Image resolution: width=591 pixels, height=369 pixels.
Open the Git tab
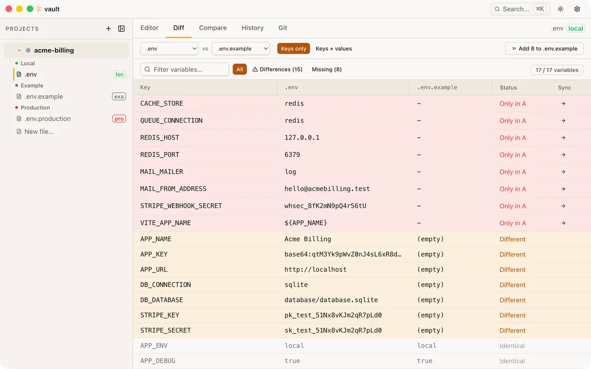click(x=283, y=28)
